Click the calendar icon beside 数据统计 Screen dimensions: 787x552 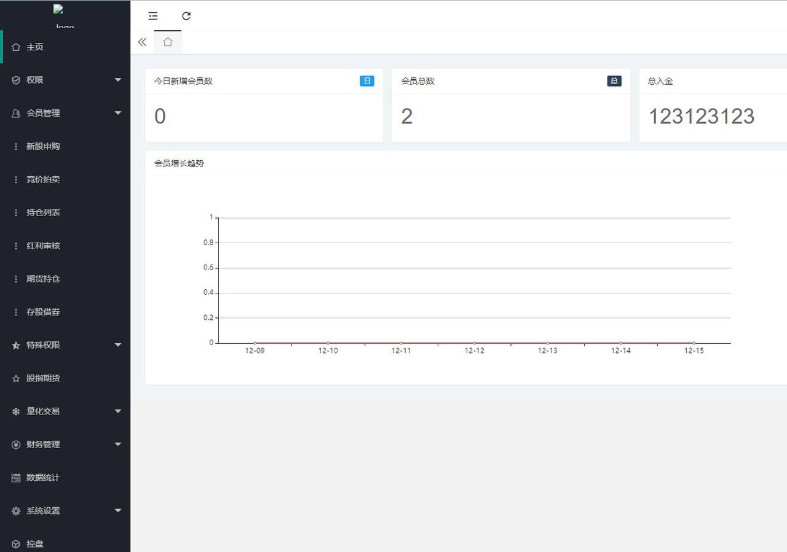(x=16, y=478)
